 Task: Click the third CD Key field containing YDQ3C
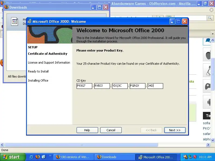pyautogui.click(x=120, y=86)
